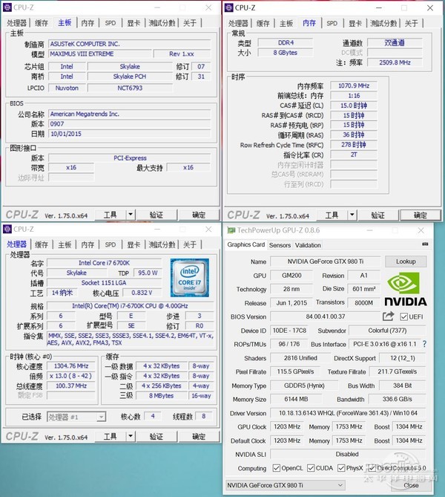
Task: Click the Driver Version field in GPU-Z
Action: coord(348,413)
